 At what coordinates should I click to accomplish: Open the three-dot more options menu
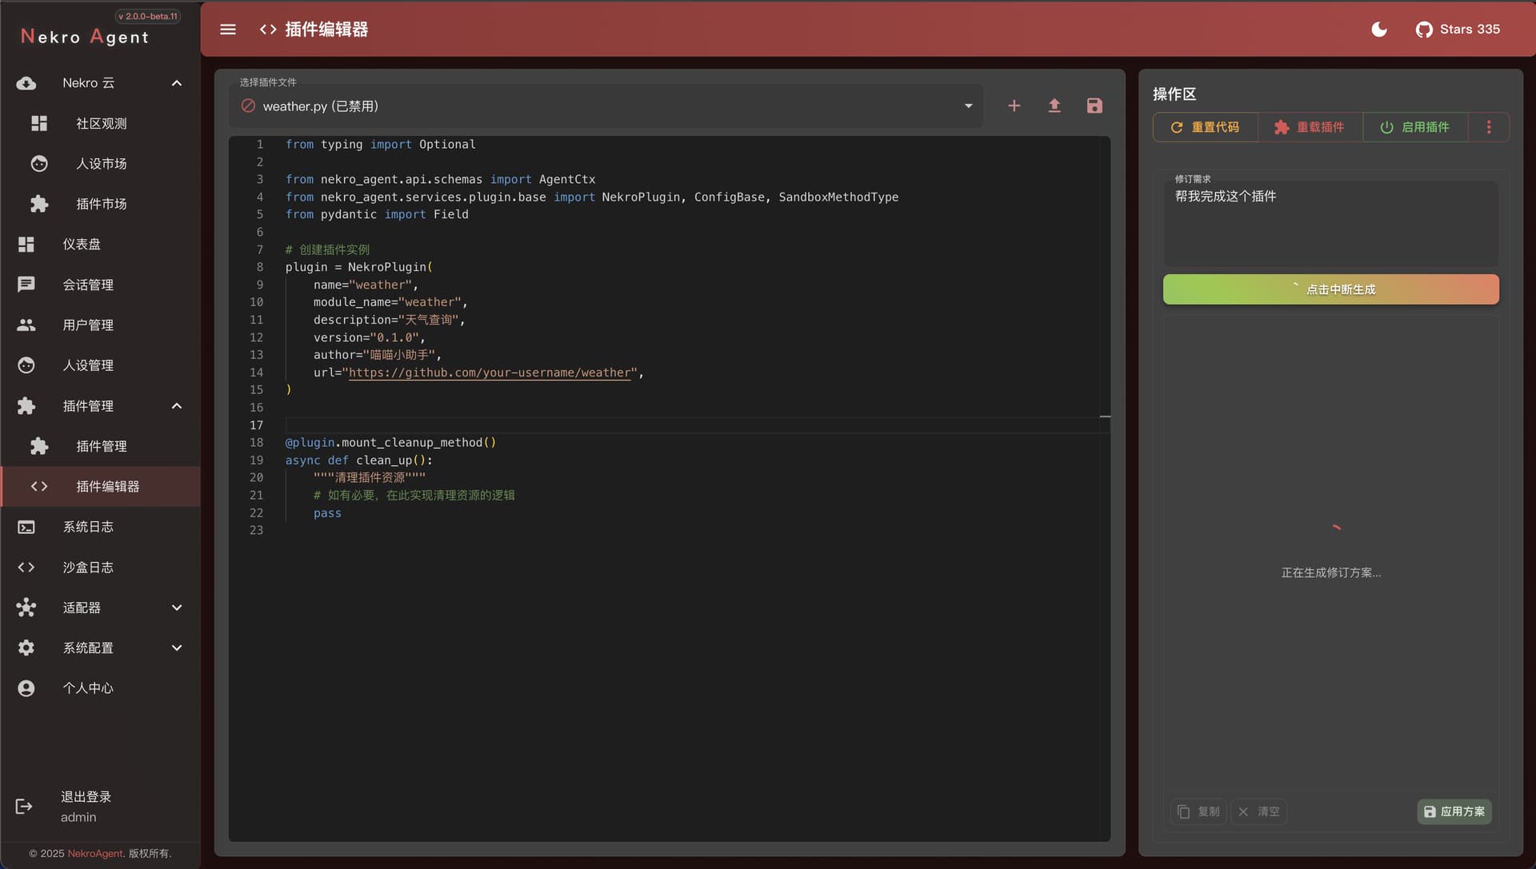tap(1489, 127)
